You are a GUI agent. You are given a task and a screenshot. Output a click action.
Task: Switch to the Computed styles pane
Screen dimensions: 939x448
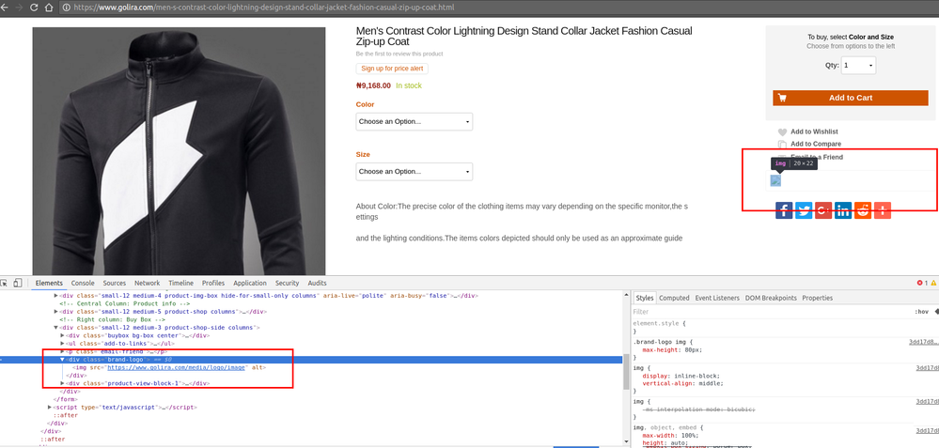(674, 298)
